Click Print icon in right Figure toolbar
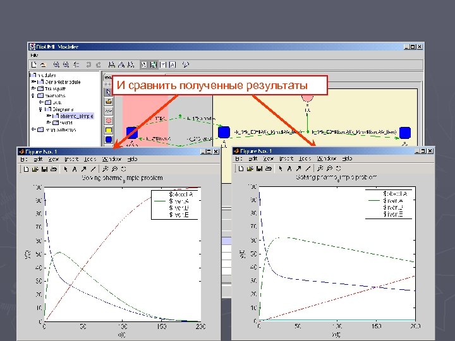Screen dimensions: 455x341 tap(269, 169)
